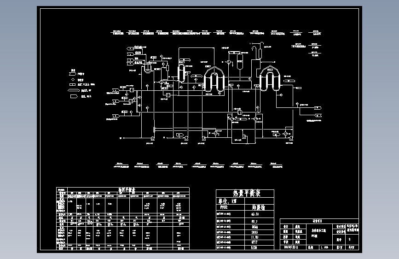399x259 pixels.
Task: Select the vertical drum vessel between the two arched reactors
Action: coord(240,61)
